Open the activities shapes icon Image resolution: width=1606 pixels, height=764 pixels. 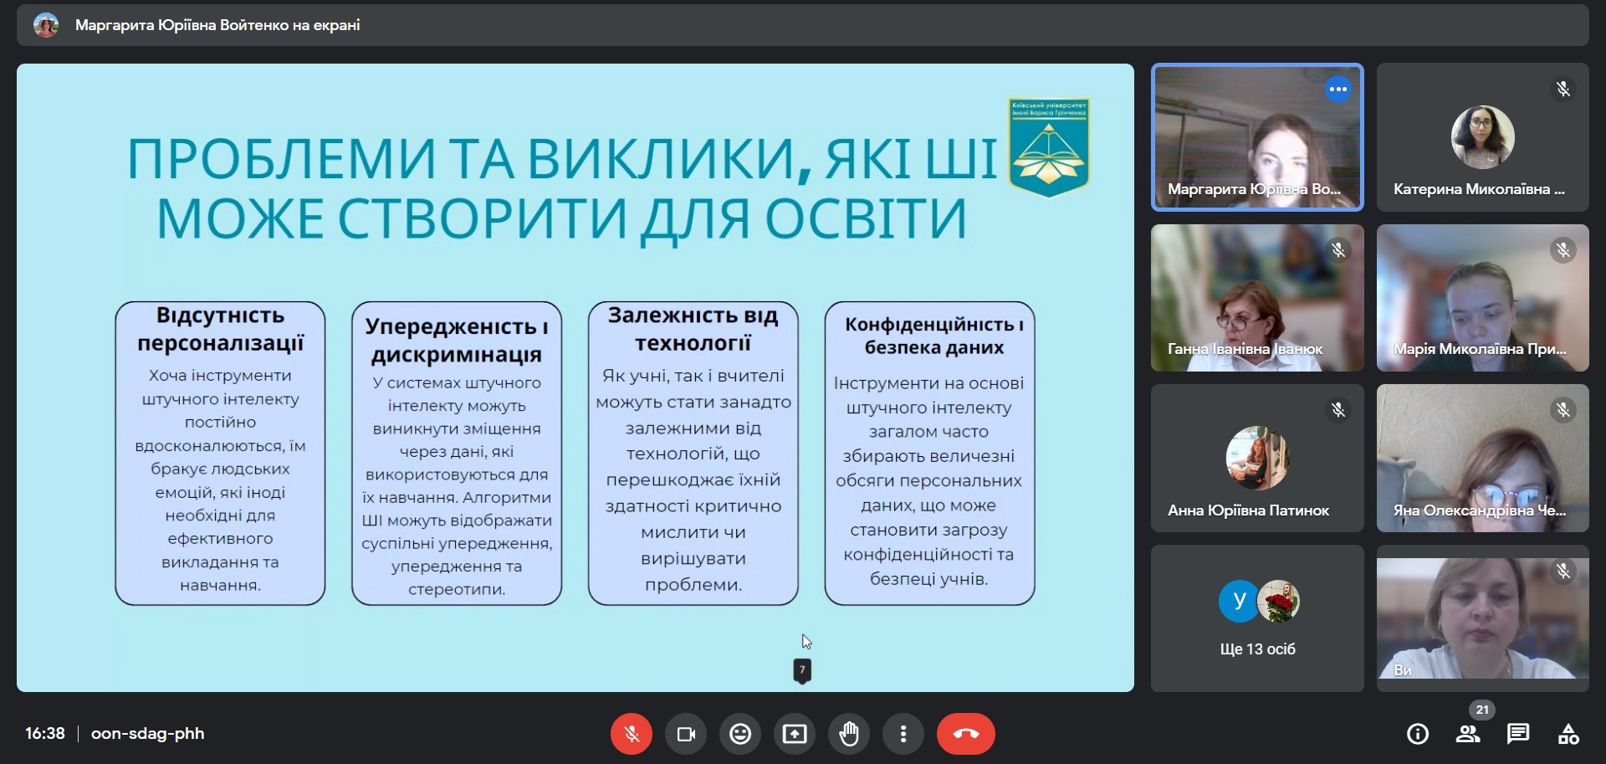[x=1568, y=734]
